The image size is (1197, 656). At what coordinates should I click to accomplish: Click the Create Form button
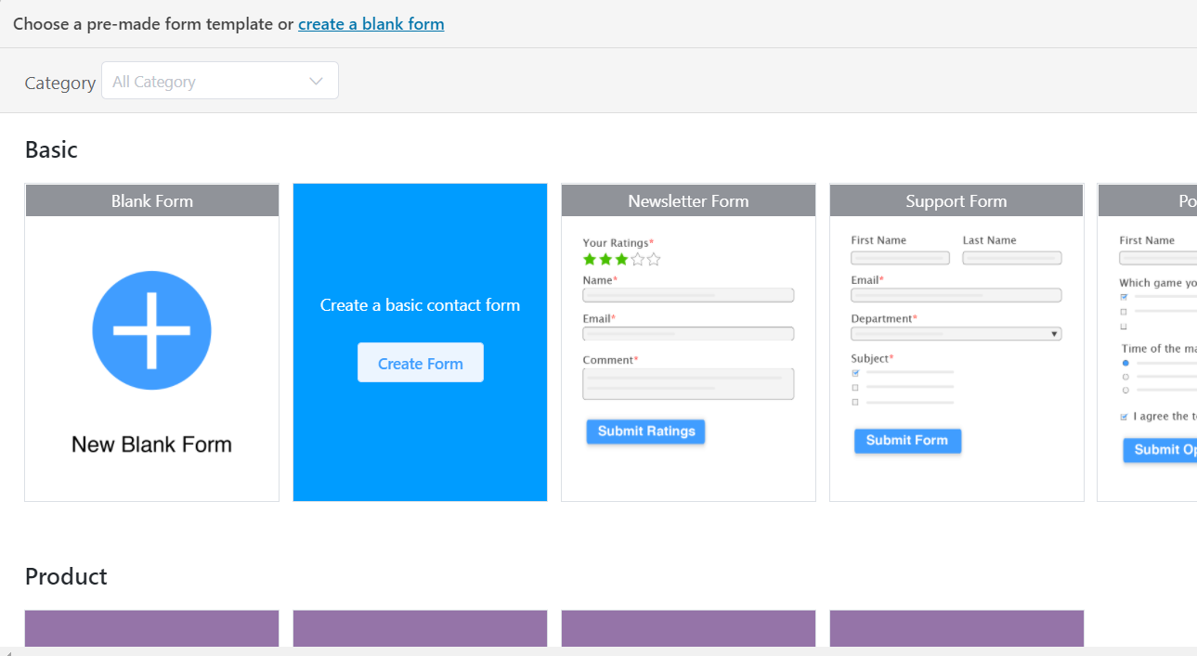click(420, 362)
